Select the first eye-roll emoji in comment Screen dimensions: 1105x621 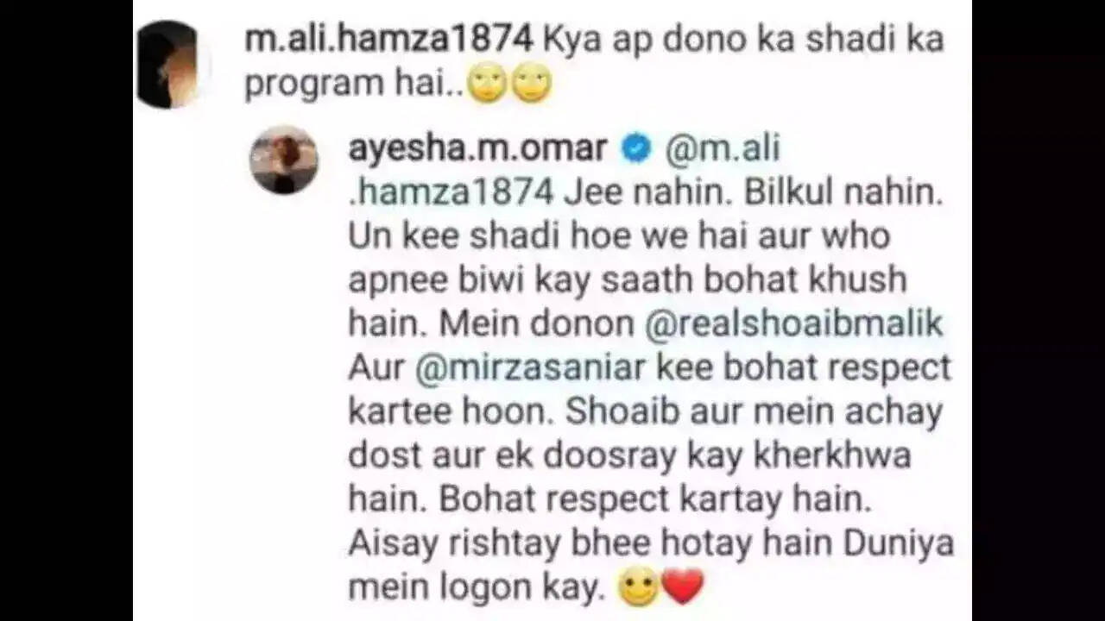coord(489,85)
